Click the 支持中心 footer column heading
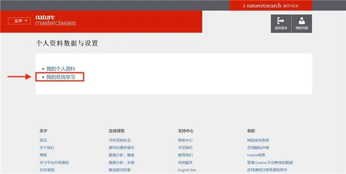This screenshot has width=346, height=174. pyautogui.click(x=186, y=131)
